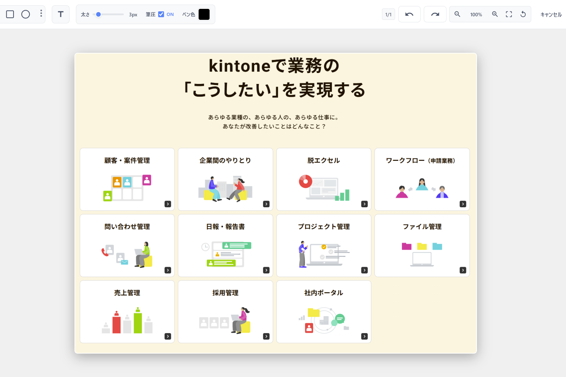Image resolution: width=566 pixels, height=377 pixels.
Task: Click the kintoneで業務の headline text
Action: click(x=274, y=66)
